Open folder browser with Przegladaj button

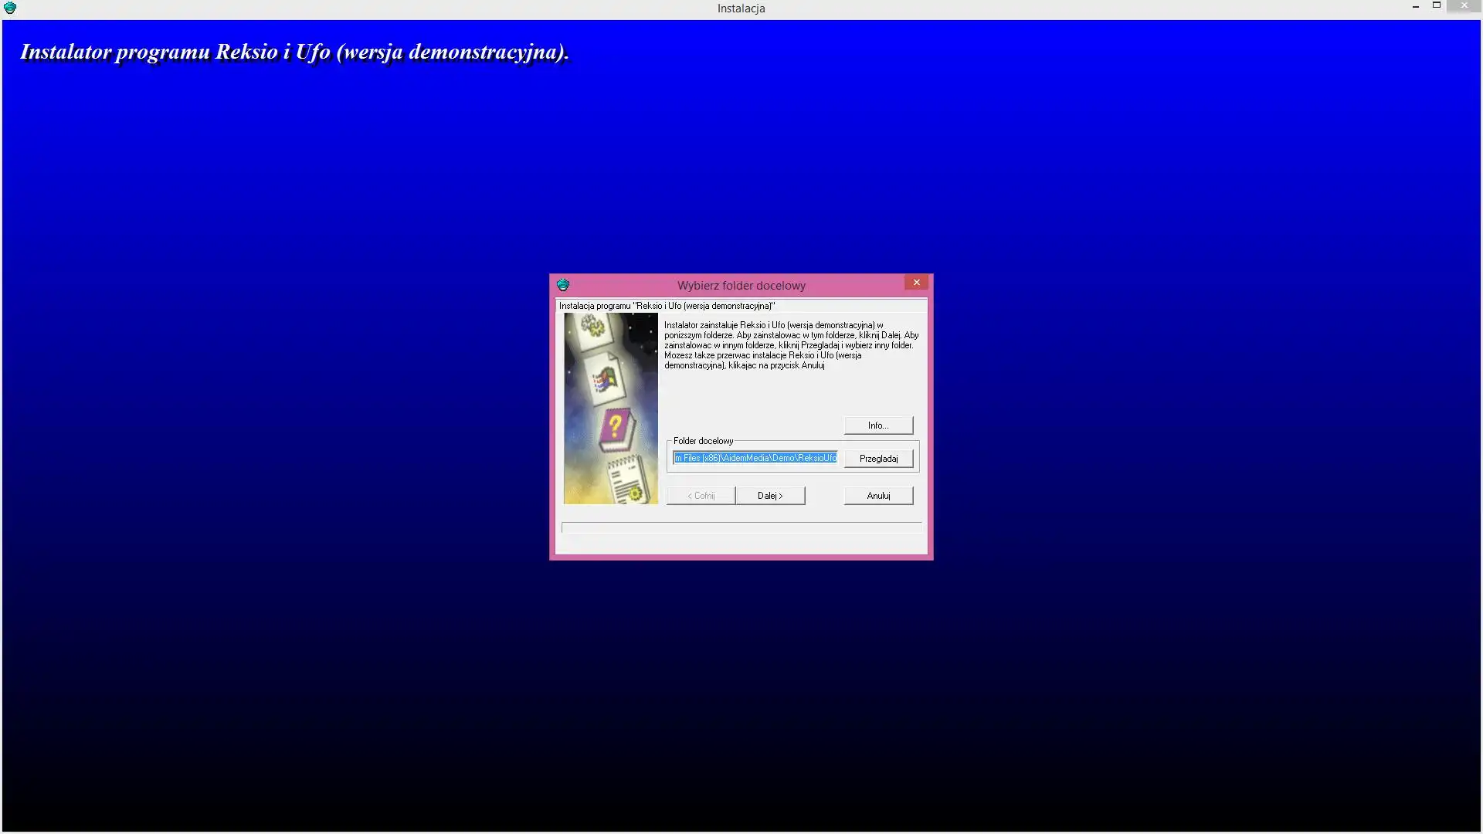pos(878,459)
